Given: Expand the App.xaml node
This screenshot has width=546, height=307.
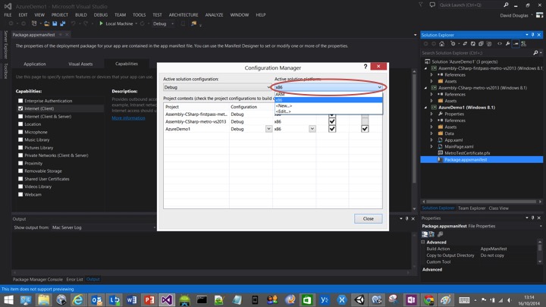Looking at the screenshot, I should [x=431, y=140].
